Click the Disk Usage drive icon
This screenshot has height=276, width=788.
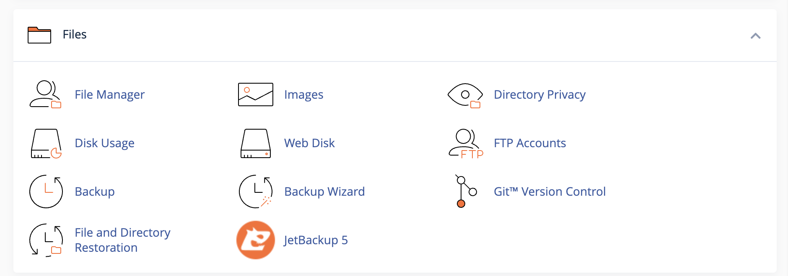[x=46, y=143]
